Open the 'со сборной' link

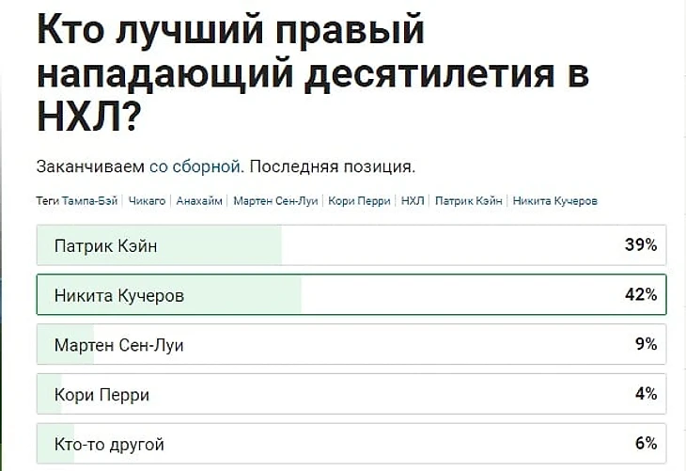click(x=195, y=166)
